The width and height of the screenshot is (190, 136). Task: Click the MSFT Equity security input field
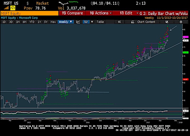click(x=29, y=13)
